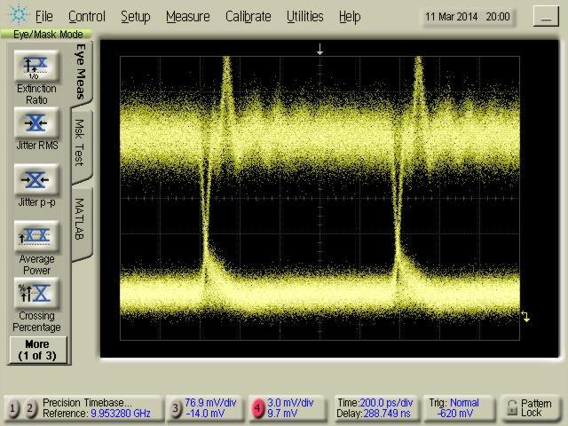This screenshot has height=426, width=568.
Task: Select the Jitter p-p measurement icon
Action: point(36,179)
